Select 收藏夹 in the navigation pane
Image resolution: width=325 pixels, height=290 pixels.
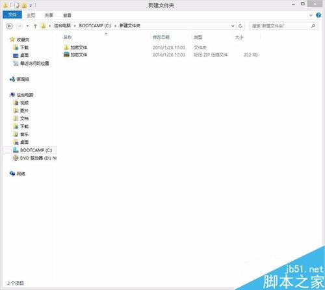coord(23,40)
